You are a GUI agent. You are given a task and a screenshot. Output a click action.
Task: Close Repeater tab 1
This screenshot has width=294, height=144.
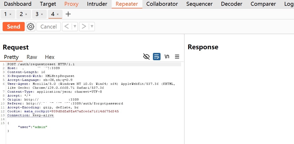(x=11, y=14)
